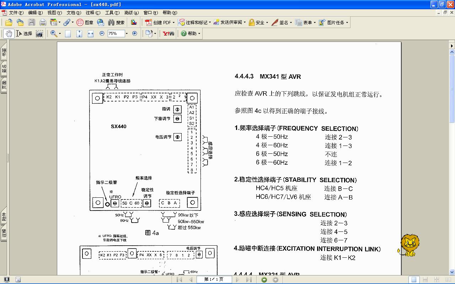This screenshot has width=455, height=284.
Task: Toggle Continuous-Facing page layout
Action: pyautogui.click(x=437, y=280)
